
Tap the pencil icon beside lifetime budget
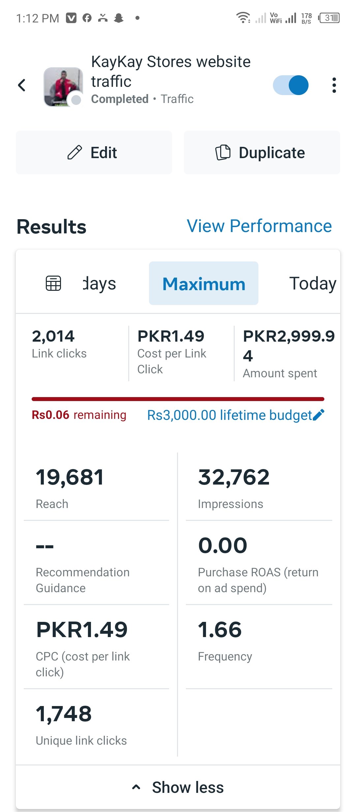[318, 415]
